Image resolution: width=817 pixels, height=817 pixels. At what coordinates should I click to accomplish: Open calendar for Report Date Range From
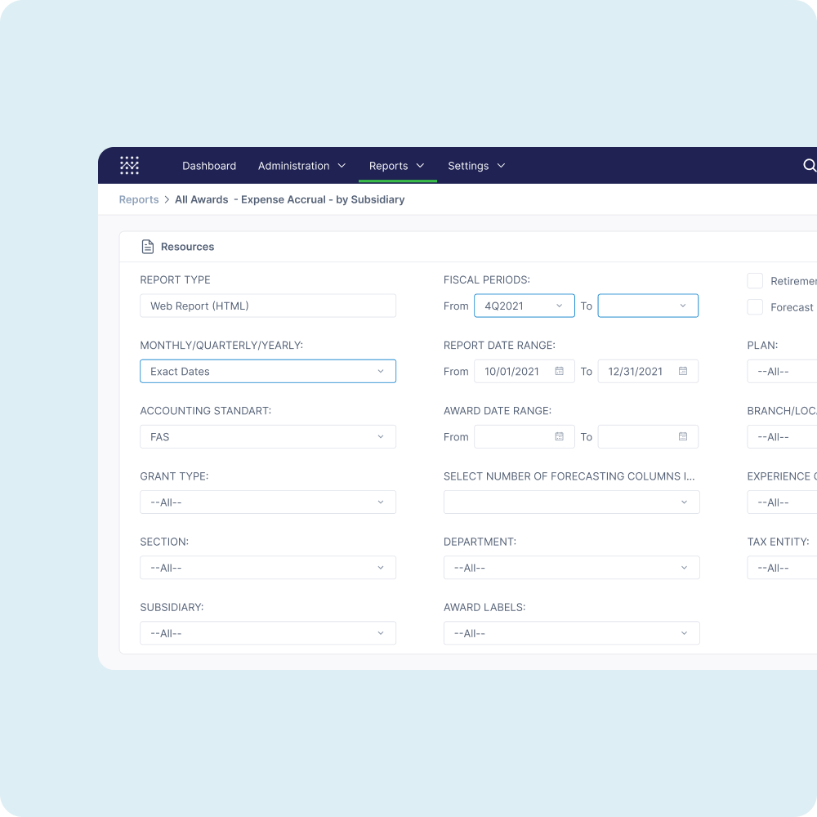point(560,371)
